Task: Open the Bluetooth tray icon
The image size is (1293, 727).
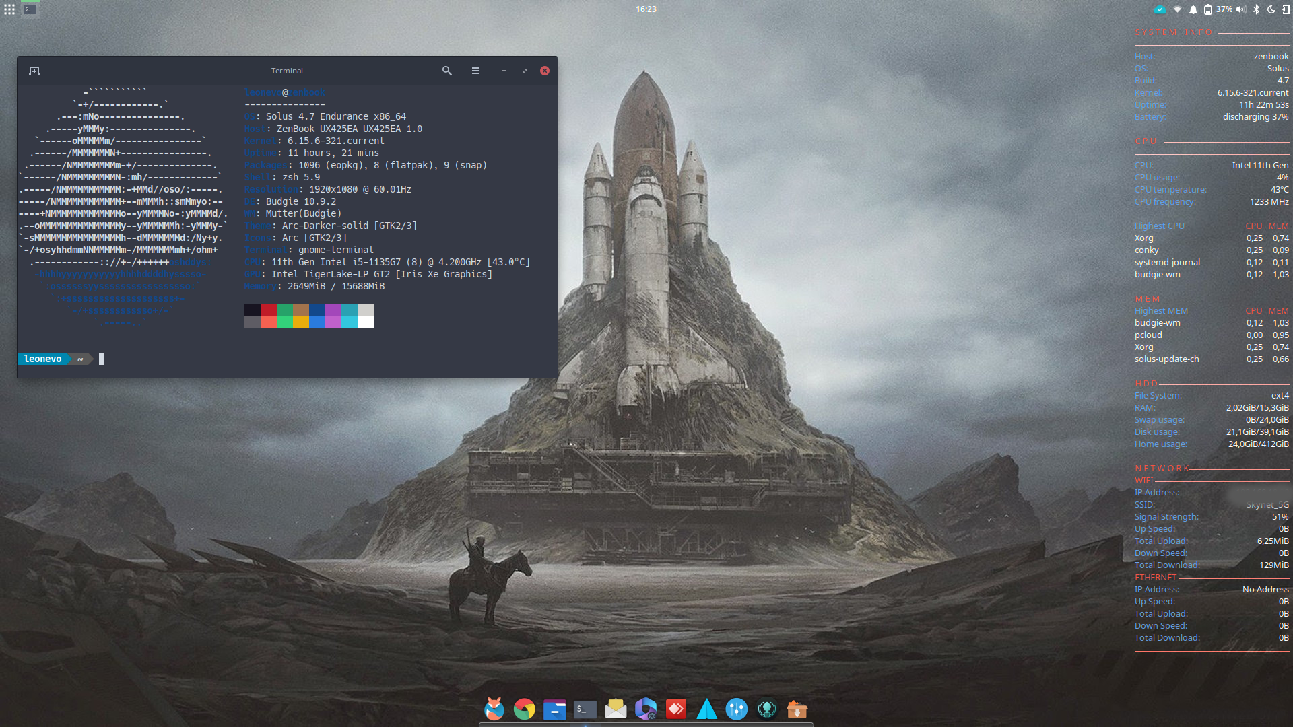Action: click(x=1257, y=9)
